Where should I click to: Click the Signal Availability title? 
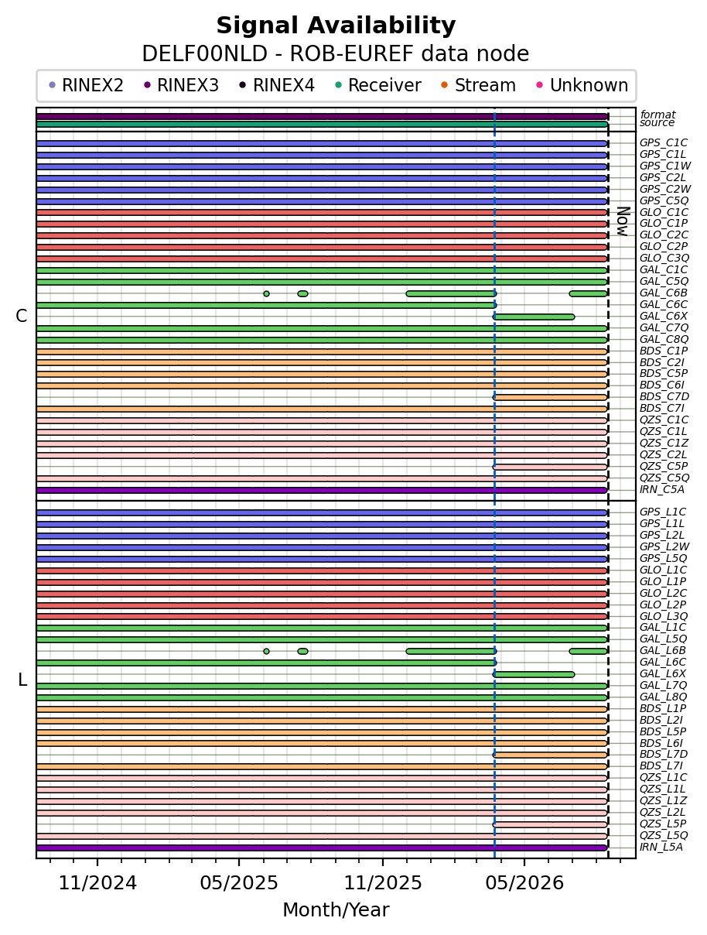(336, 26)
